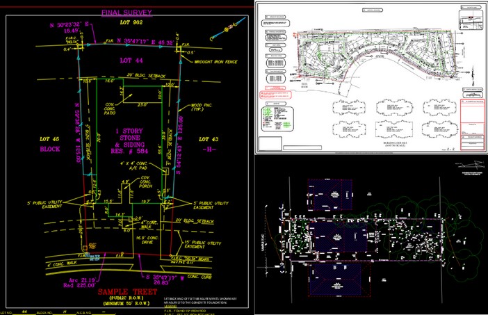
Task: Click the COV. CONC. PORCH annotation
Action: (145, 181)
